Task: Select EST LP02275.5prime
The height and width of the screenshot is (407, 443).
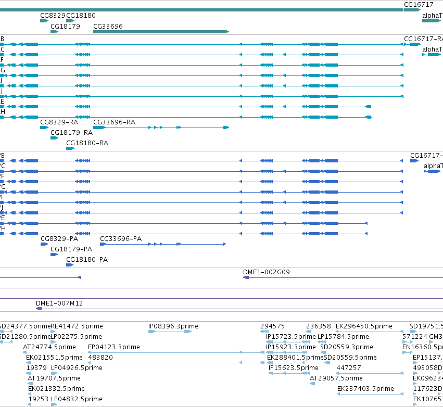Action: click(x=77, y=337)
